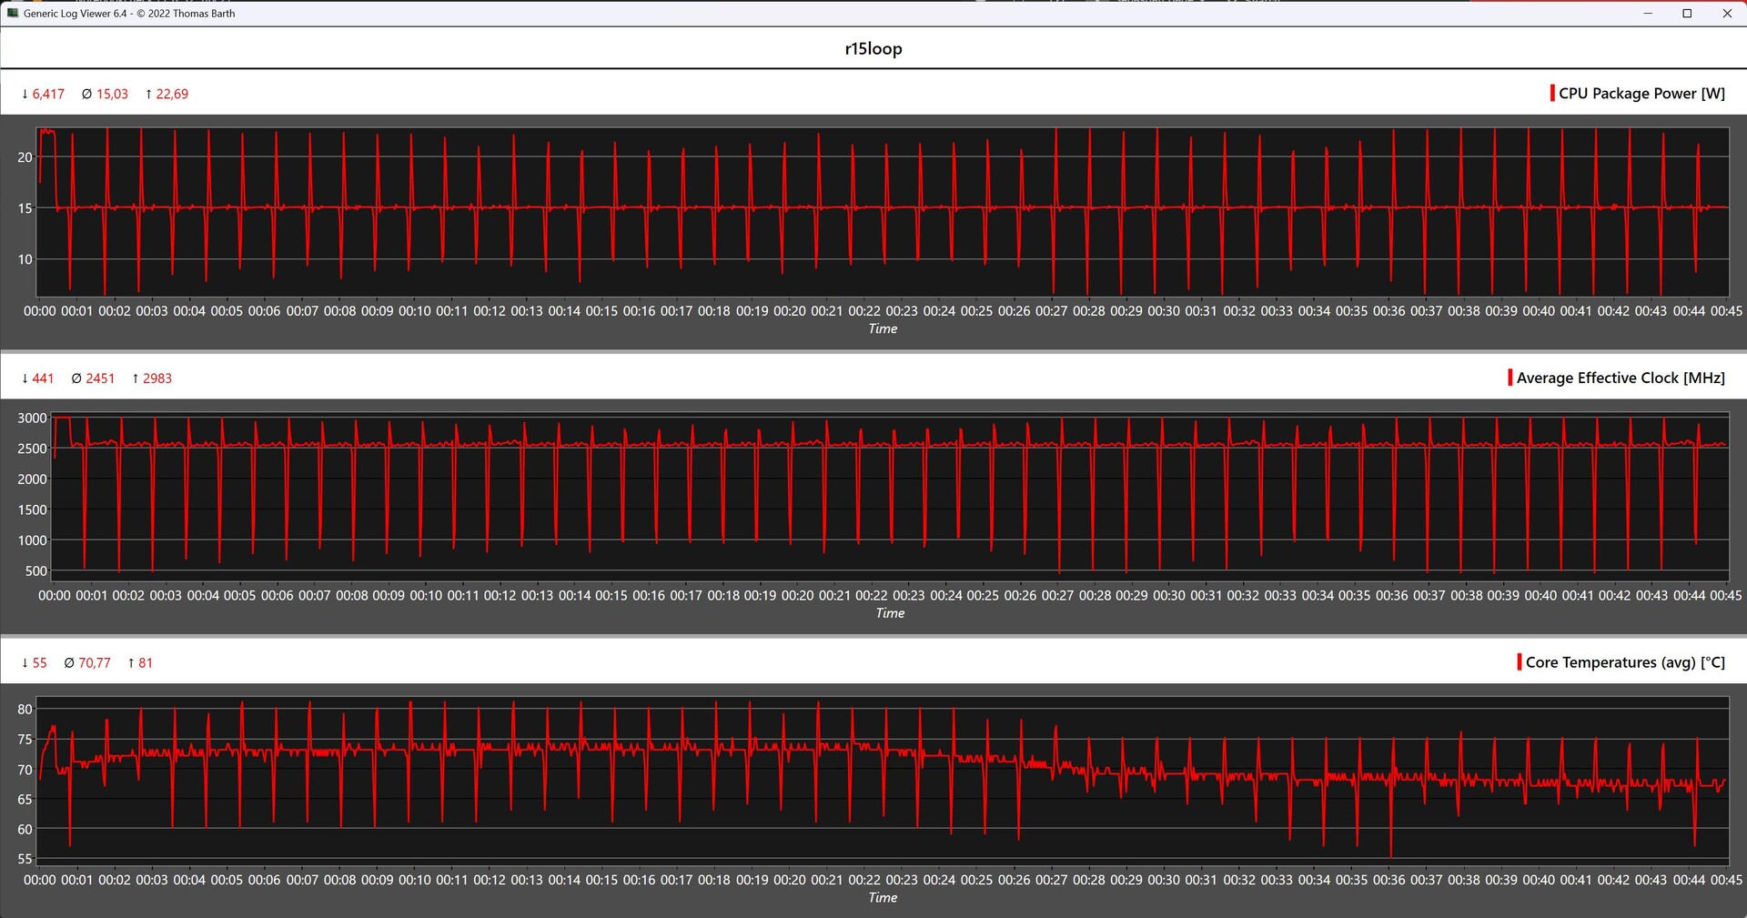Viewport: 1747px width, 918px height.
Task: Click the Generic Log Viewer app icon
Action: click(x=13, y=14)
